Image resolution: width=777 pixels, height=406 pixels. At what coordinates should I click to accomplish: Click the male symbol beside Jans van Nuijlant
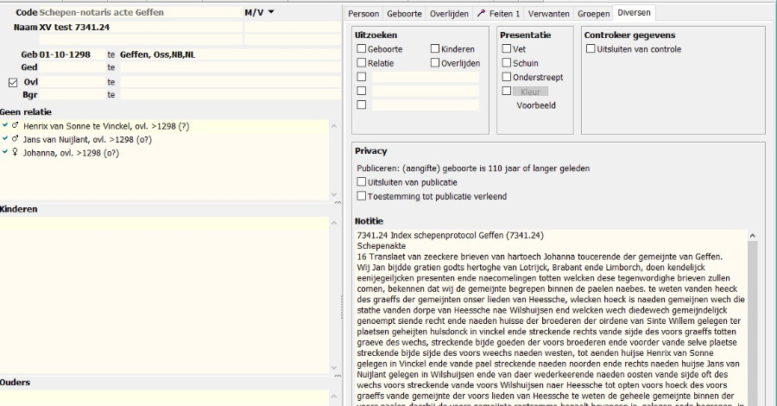point(16,139)
